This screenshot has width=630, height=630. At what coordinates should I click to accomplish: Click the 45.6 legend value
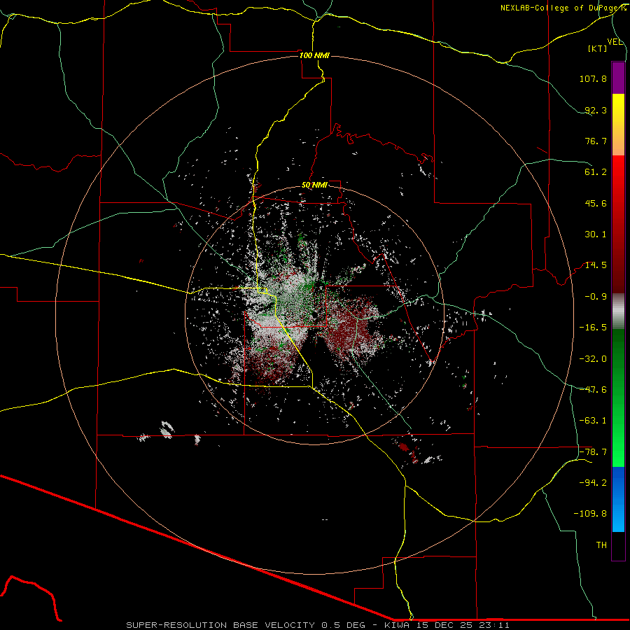(x=596, y=203)
